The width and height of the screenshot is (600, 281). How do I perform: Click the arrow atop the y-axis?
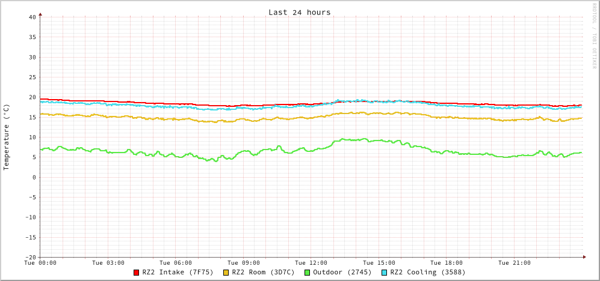[40, 13]
